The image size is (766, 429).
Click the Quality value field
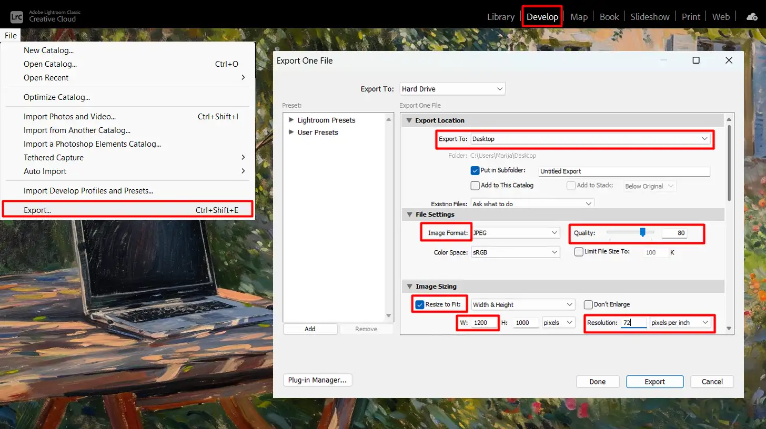click(x=675, y=233)
